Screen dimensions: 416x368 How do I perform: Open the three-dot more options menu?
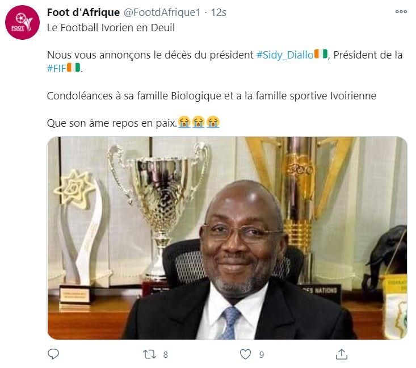coord(401,12)
